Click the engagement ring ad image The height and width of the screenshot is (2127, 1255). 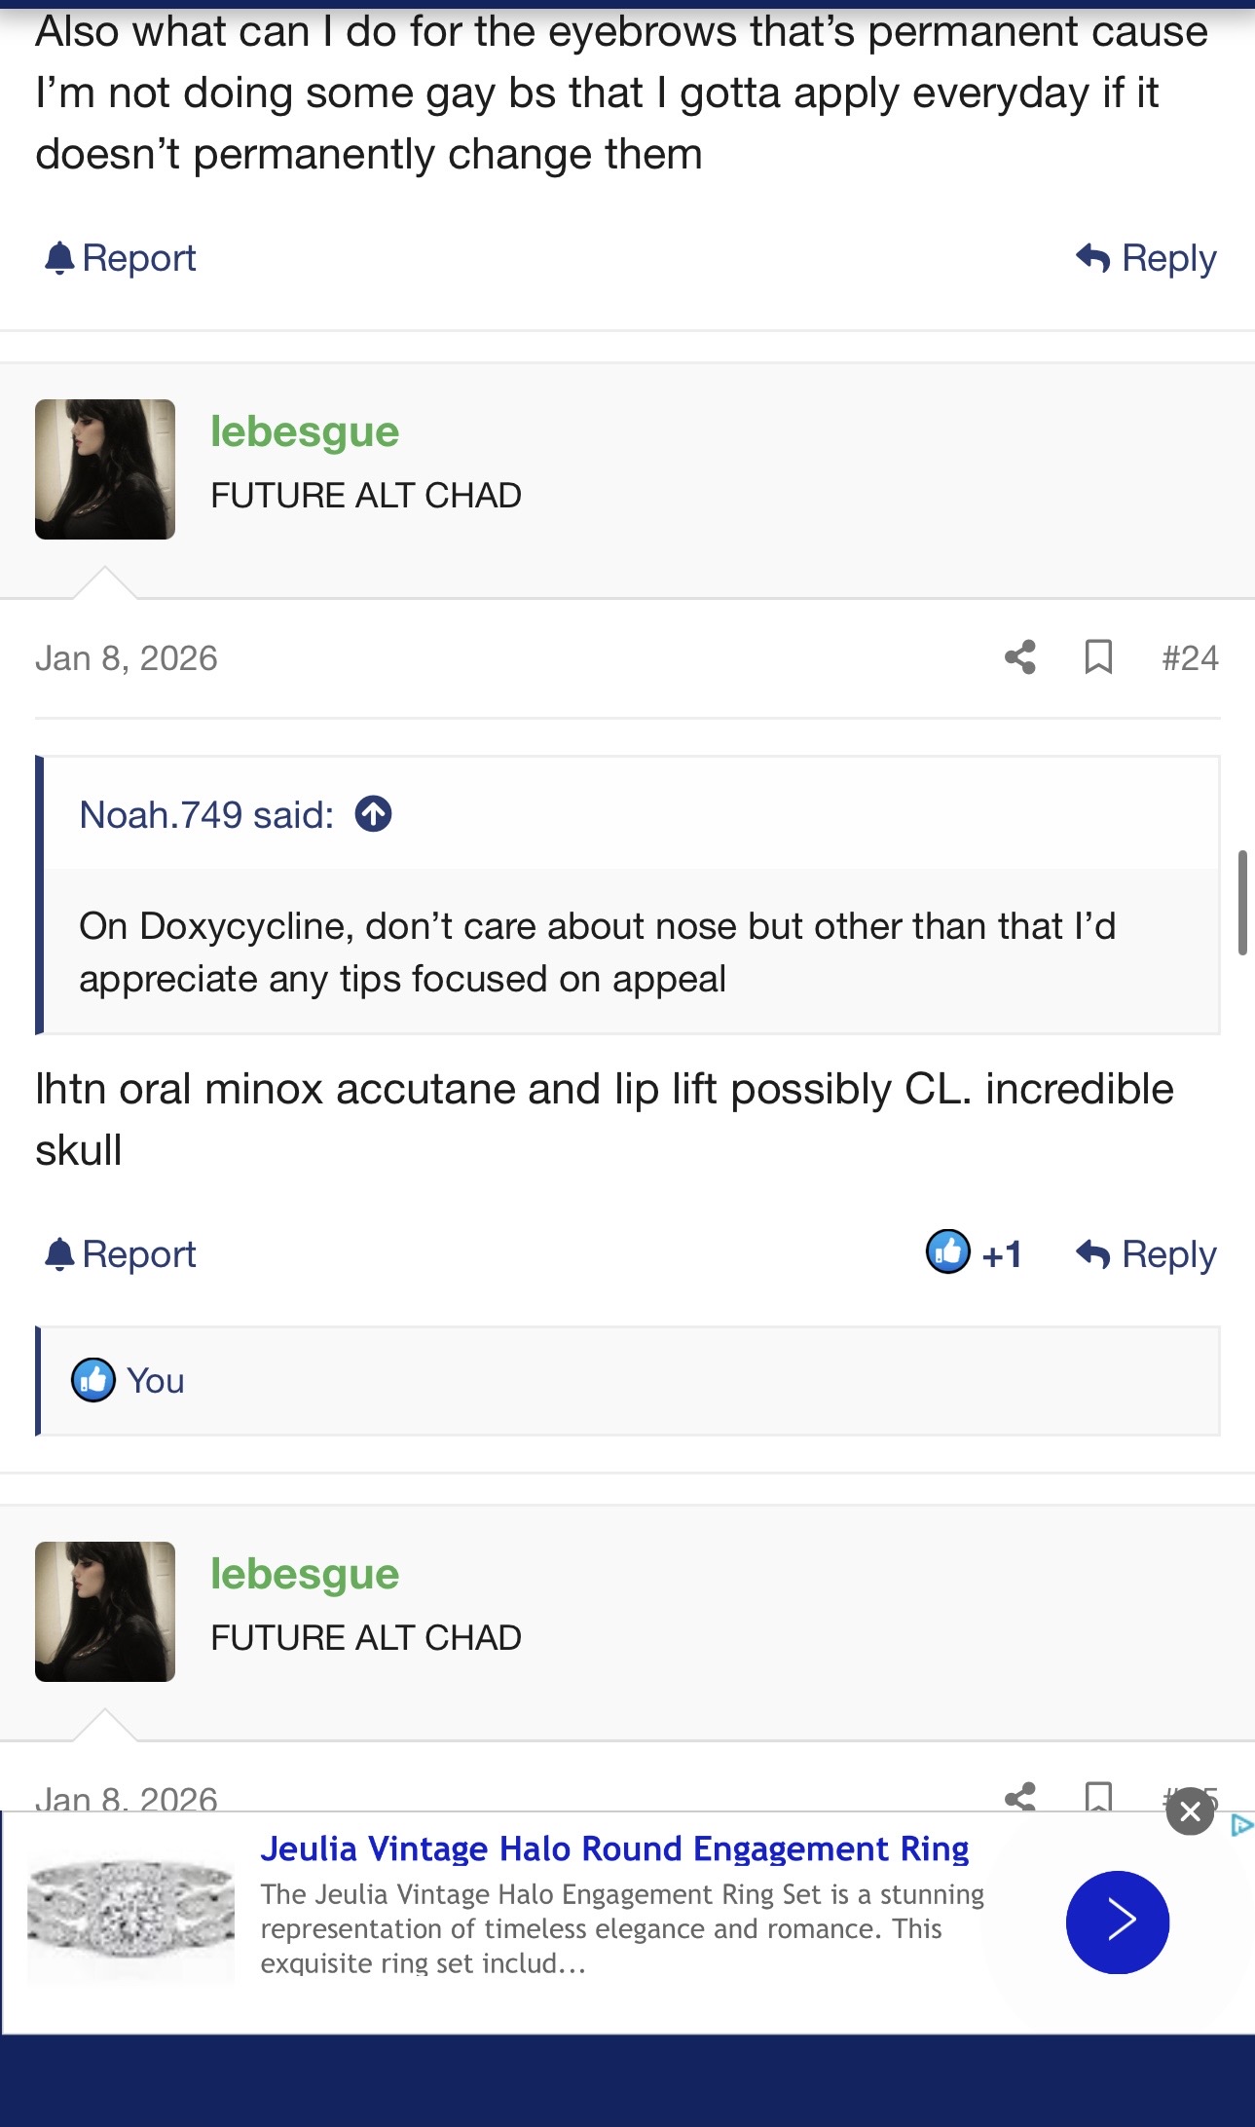pyautogui.click(x=130, y=1921)
